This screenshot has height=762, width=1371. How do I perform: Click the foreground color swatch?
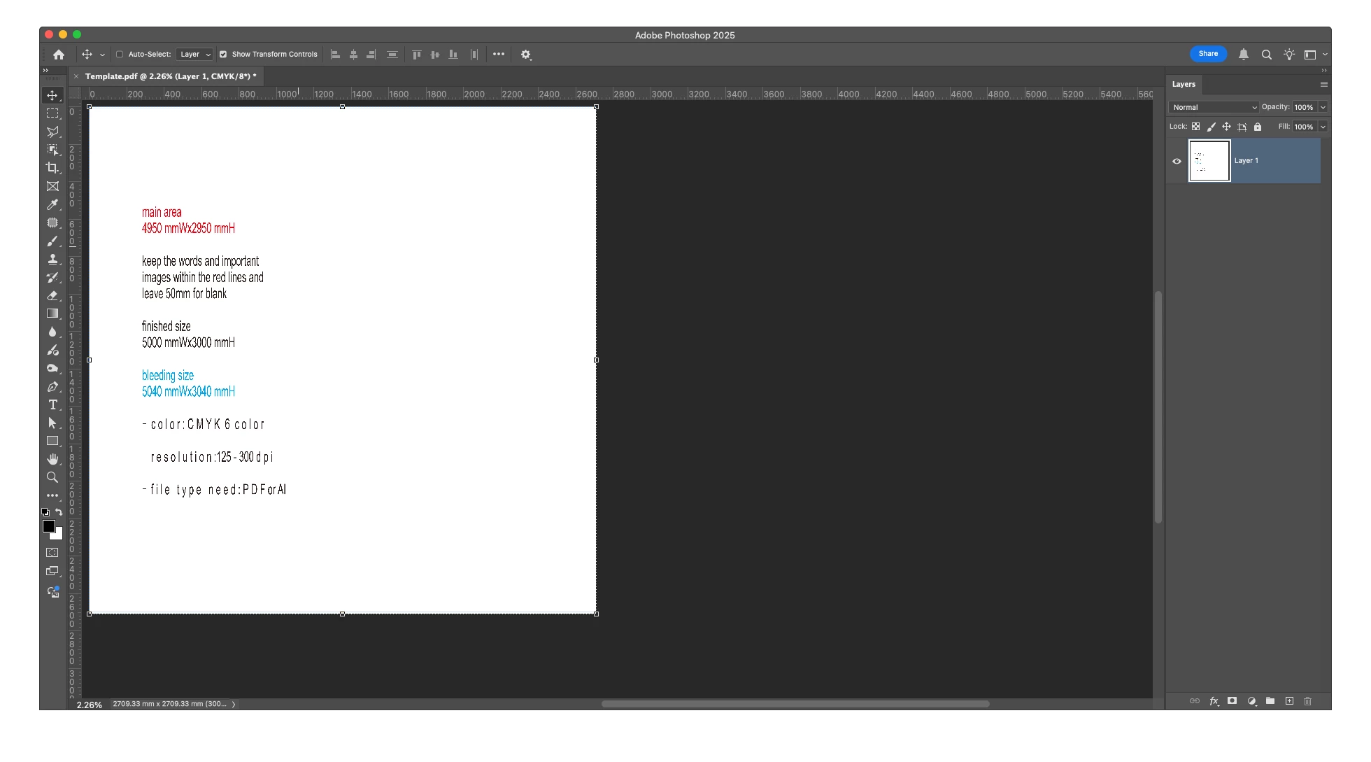[48, 526]
